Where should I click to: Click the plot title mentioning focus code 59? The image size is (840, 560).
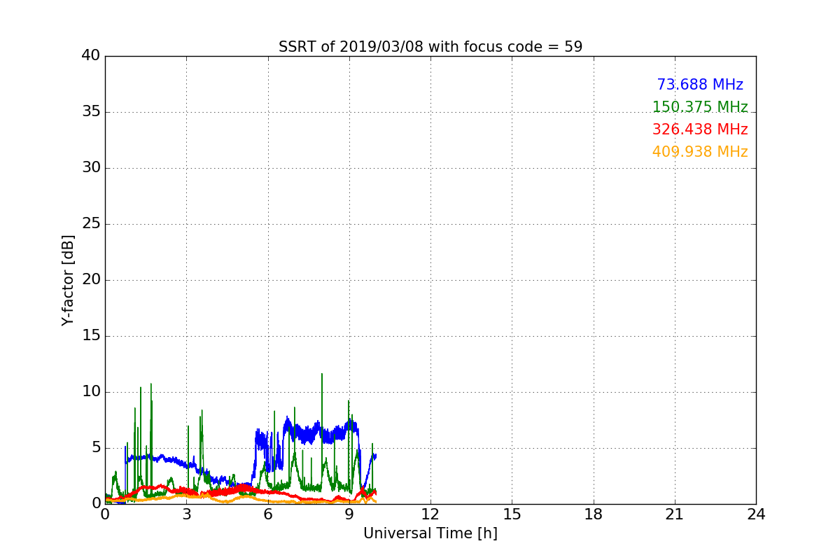[x=430, y=47]
